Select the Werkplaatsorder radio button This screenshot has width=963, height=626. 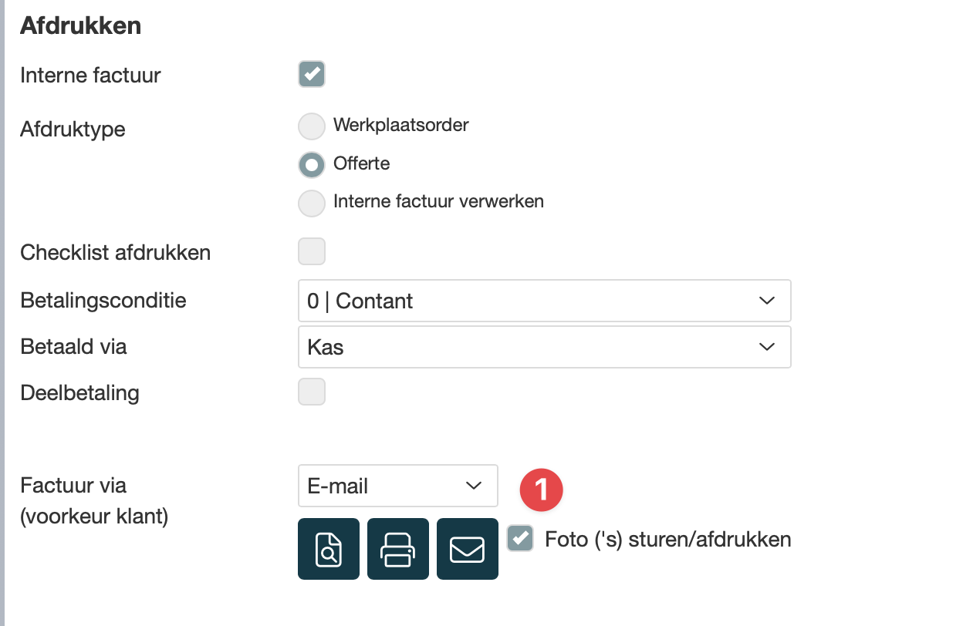click(312, 126)
